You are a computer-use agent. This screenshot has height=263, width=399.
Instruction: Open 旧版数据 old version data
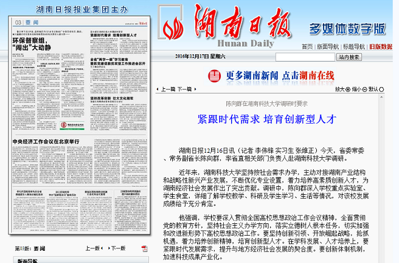(x=381, y=47)
